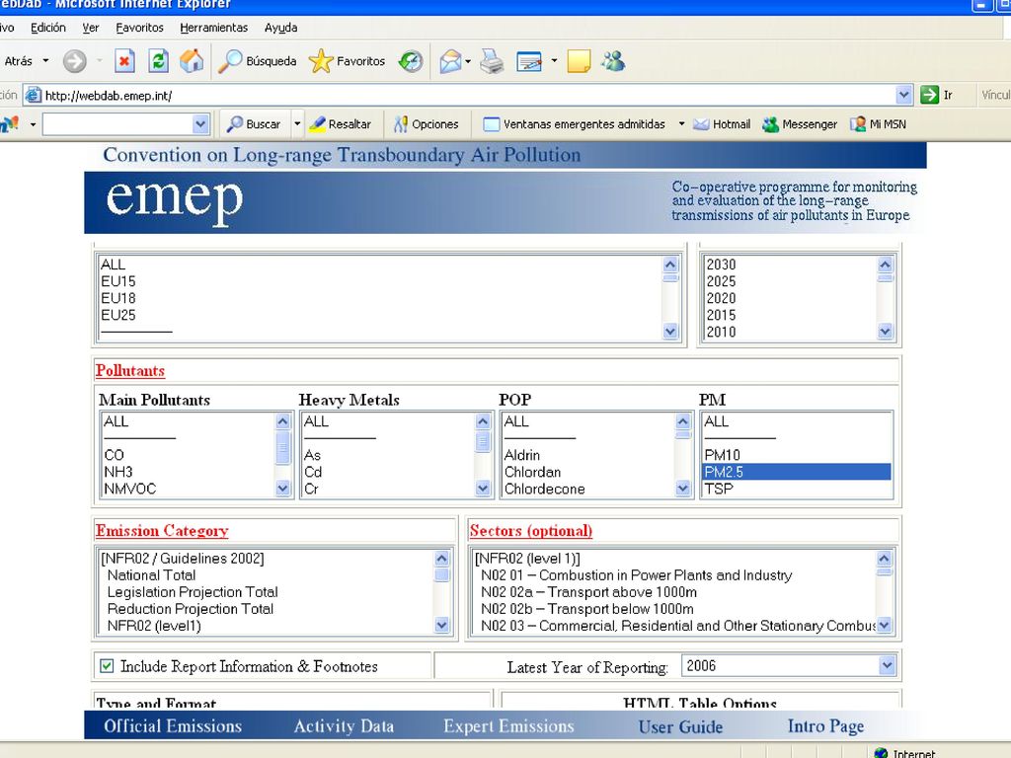Image resolution: width=1011 pixels, height=758 pixels.
Task: Expand the Buscar options arrow
Action: pos(297,123)
